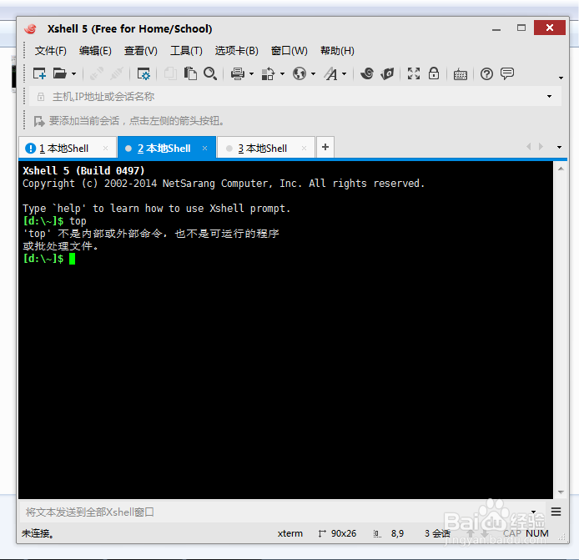Open session Properties gear icon
The image size is (579, 560).
pos(143,73)
